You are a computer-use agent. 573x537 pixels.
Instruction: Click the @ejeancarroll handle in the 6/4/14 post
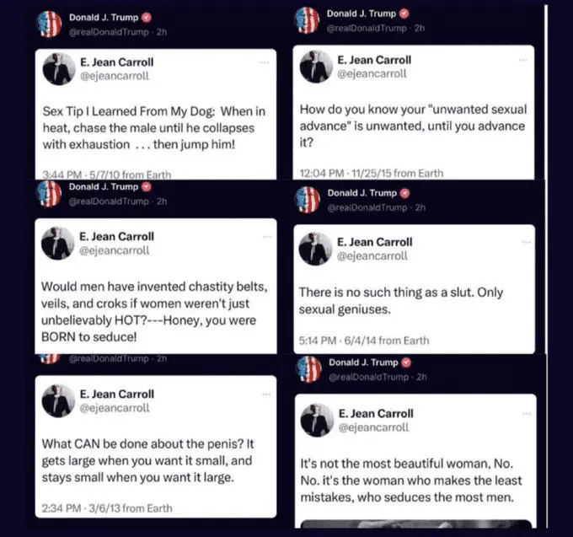(372, 256)
